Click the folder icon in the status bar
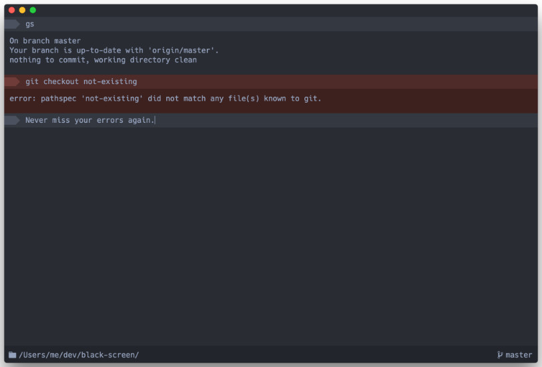 coord(13,354)
